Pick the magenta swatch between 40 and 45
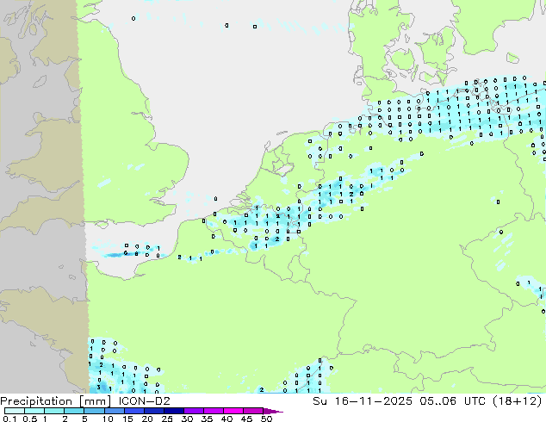 coord(233,411)
